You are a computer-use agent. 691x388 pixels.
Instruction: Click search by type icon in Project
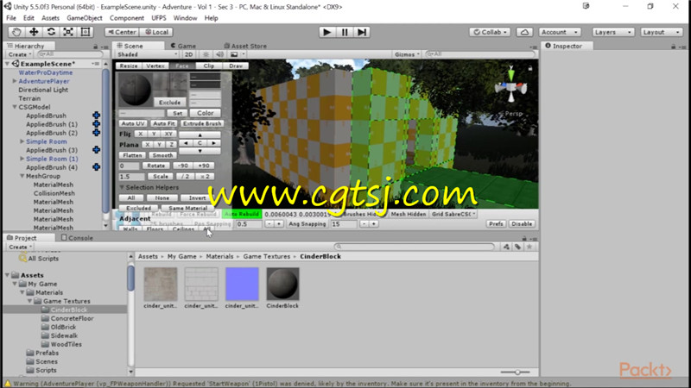506,247
